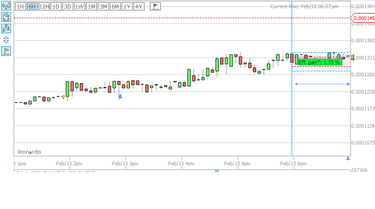Open the balance scale compare icon
Viewport: 375px width, 209px height.
(x=6, y=28)
